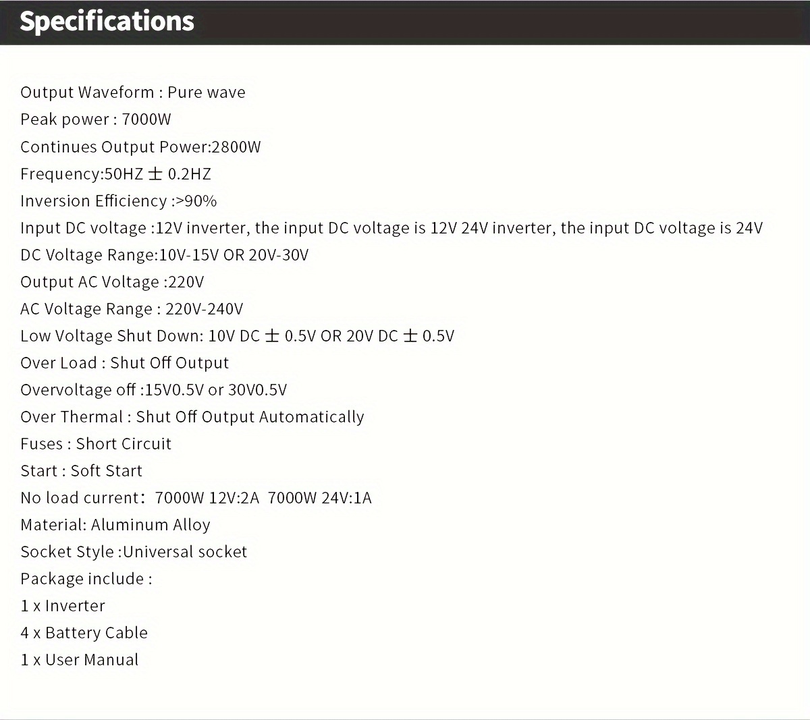Click the Over Thermal protection line
Viewport: 810px width, 720px height.
coord(192,417)
